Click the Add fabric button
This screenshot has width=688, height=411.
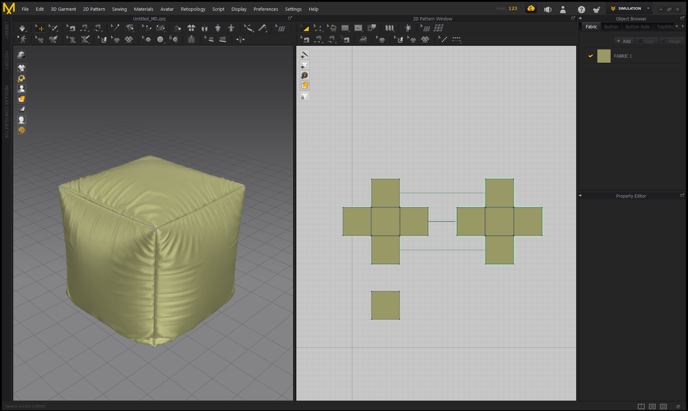[x=624, y=41]
